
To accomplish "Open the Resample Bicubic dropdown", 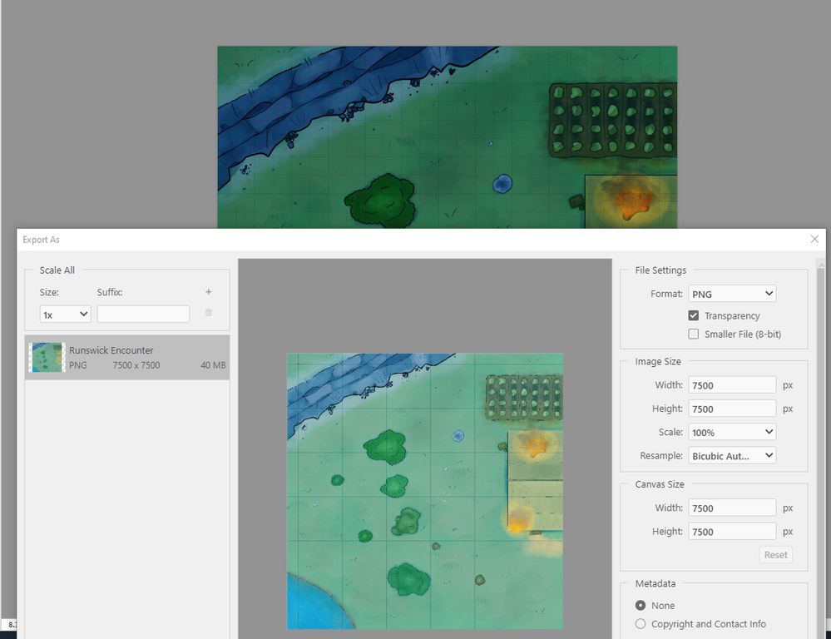I will [732, 455].
